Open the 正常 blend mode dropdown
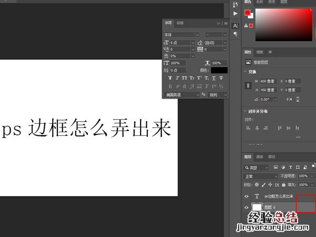The image size is (316, 237). click(x=260, y=176)
